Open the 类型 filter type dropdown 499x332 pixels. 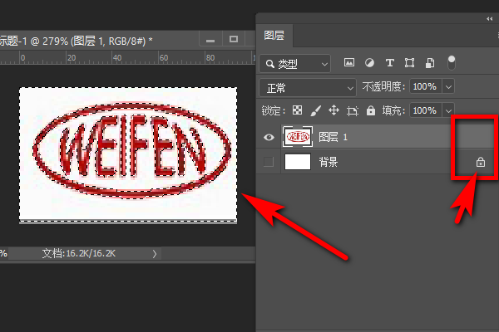click(295, 63)
